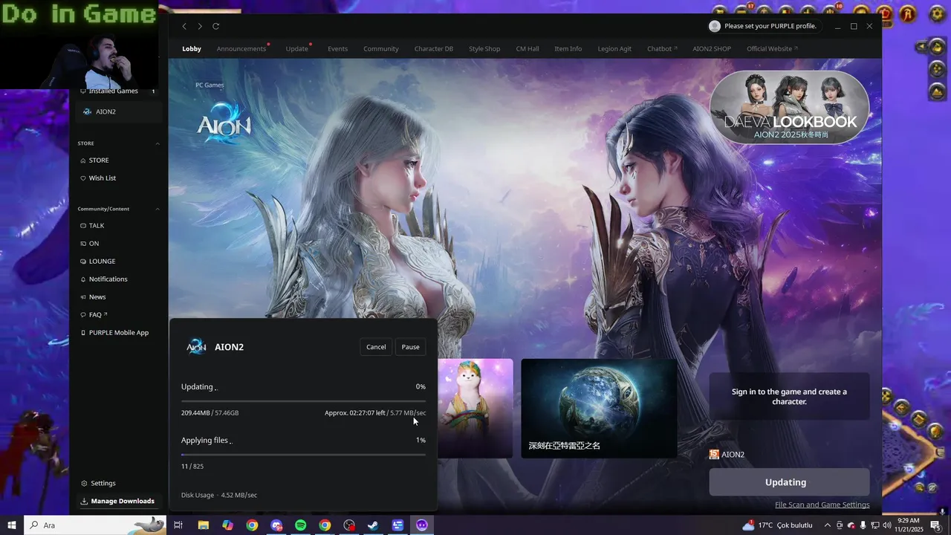Click the Updating status button
The width and height of the screenshot is (951, 535).
tap(789, 482)
